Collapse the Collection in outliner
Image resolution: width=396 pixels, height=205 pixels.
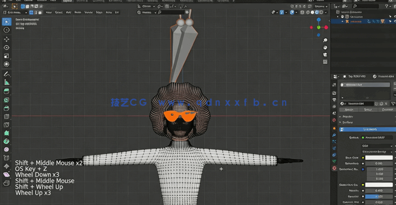[x=338, y=17]
